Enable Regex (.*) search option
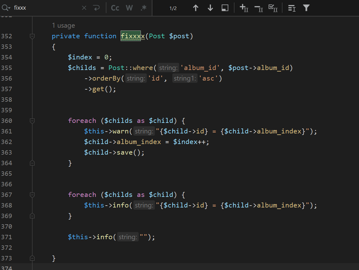The height and width of the screenshot is (270, 359). point(143,8)
